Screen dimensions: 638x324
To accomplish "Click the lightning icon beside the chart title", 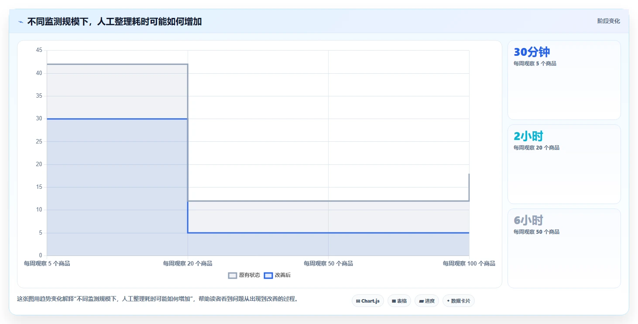I will pyautogui.click(x=21, y=21).
